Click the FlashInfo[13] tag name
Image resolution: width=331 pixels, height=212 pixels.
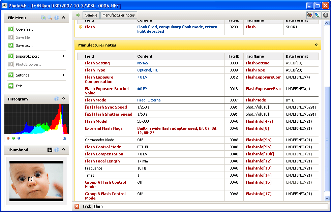click(259, 168)
